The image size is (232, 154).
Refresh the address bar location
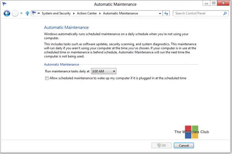pyautogui.click(x=166, y=13)
